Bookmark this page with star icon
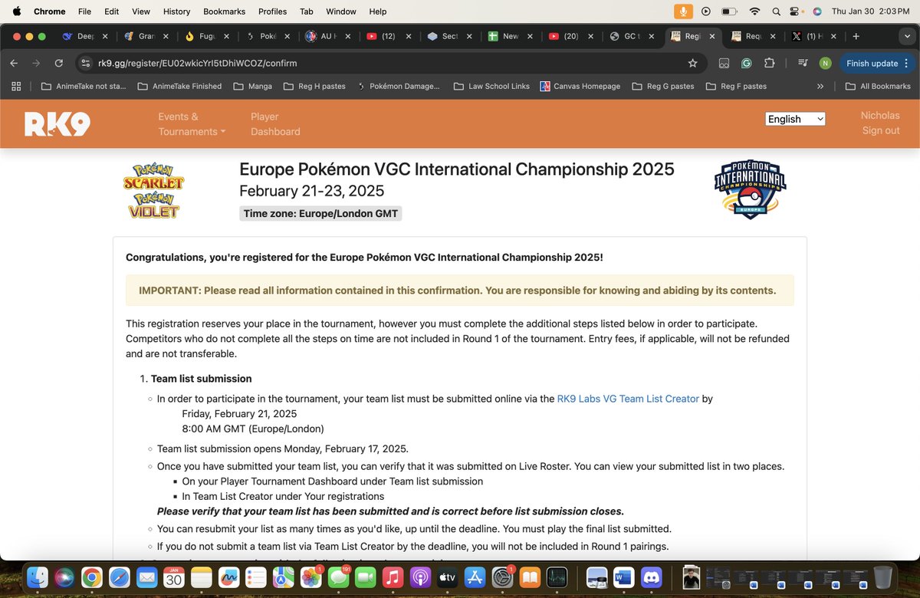Viewport: 920px width, 598px height. tap(693, 64)
